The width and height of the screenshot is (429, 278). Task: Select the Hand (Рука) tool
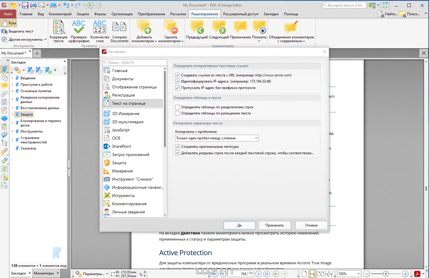click(x=9, y=23)
